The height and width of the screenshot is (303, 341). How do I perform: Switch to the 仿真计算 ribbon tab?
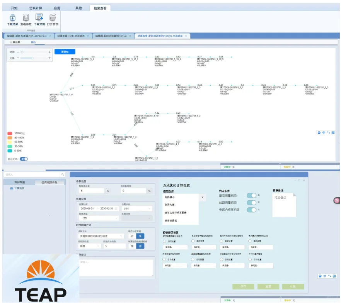tap(36, 8)
